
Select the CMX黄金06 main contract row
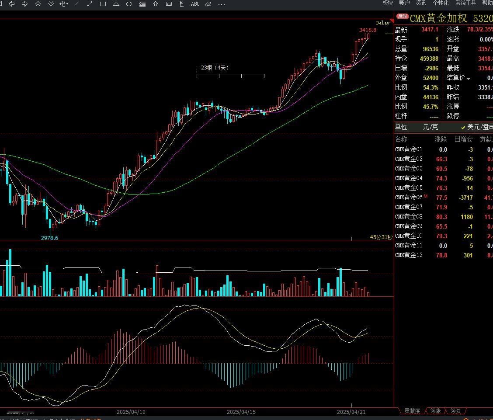(444, 198)
